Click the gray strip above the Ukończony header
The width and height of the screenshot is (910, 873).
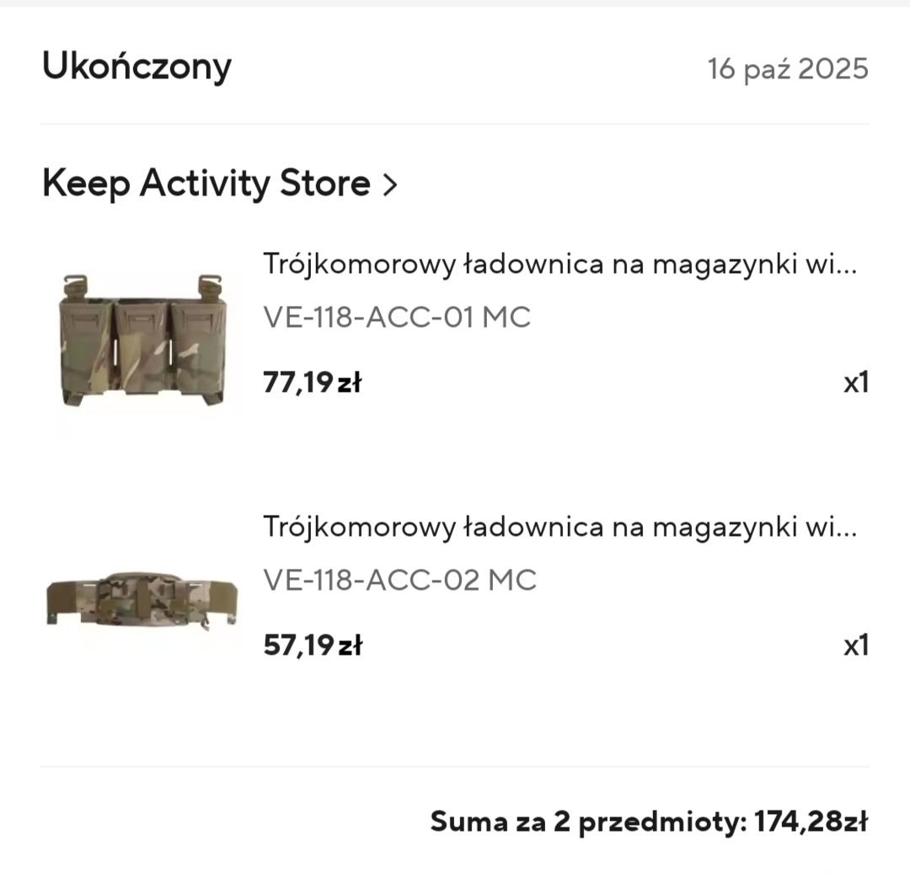point(455,3)
